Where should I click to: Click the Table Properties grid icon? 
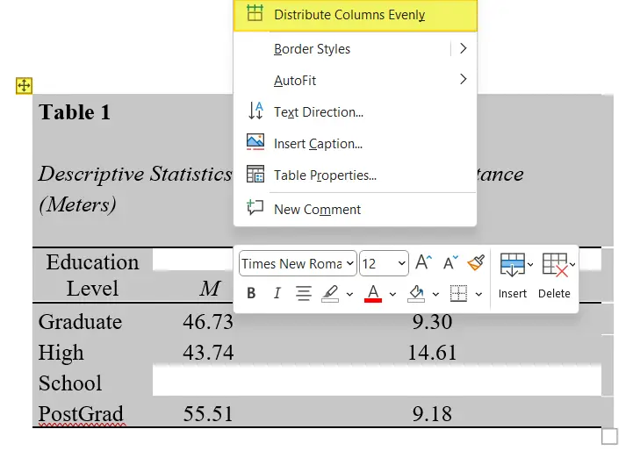pyautogui.click(x=255, y=174)
